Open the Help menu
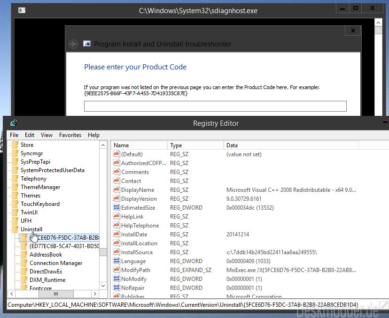 93,135
